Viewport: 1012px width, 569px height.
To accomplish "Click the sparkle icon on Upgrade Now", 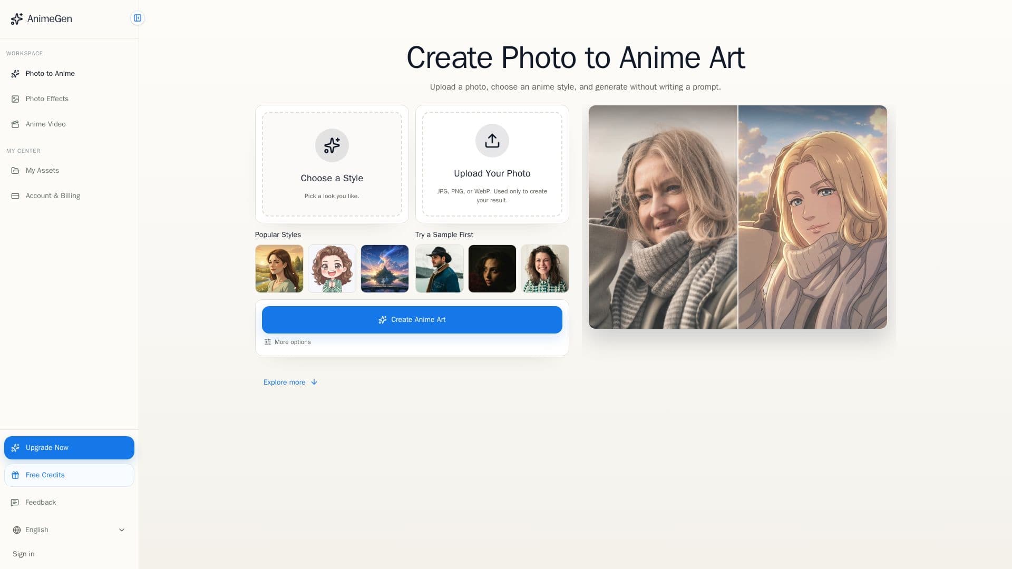I will click(x=15, y=448).
